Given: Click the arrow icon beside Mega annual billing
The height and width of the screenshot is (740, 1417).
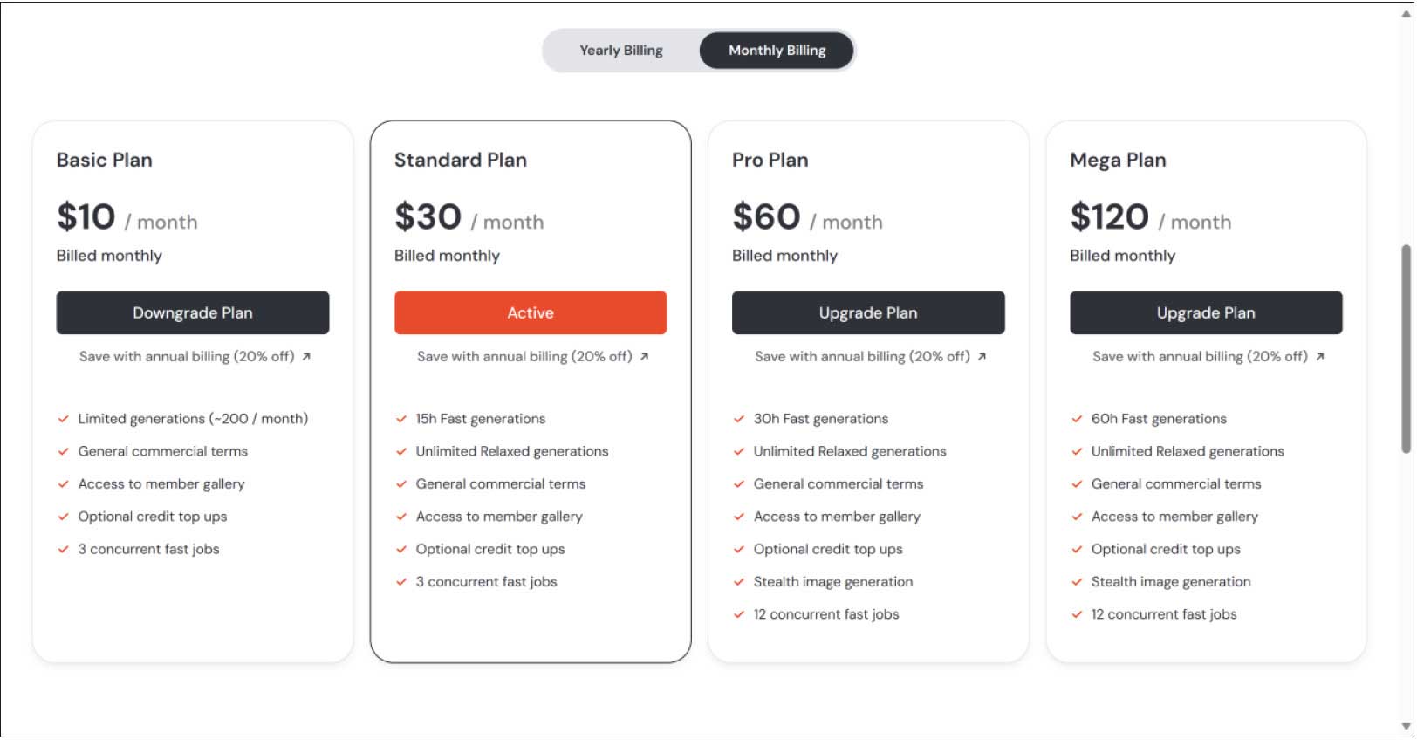Looking at the screenshot, I should [1319, 357].
